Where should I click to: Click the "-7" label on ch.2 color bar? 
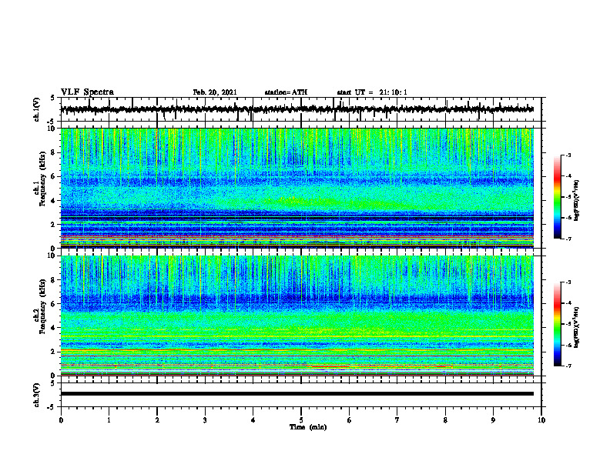click(568, 366)
